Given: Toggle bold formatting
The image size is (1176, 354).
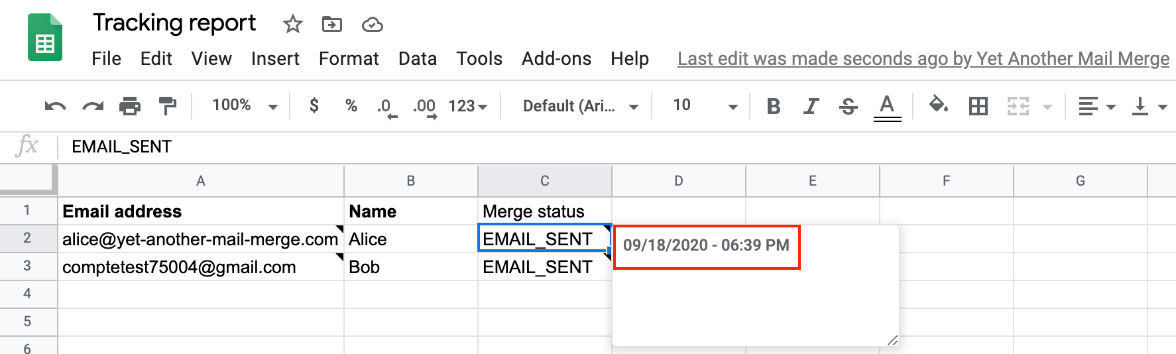Looking at the screenshot, I should (773, 106).
